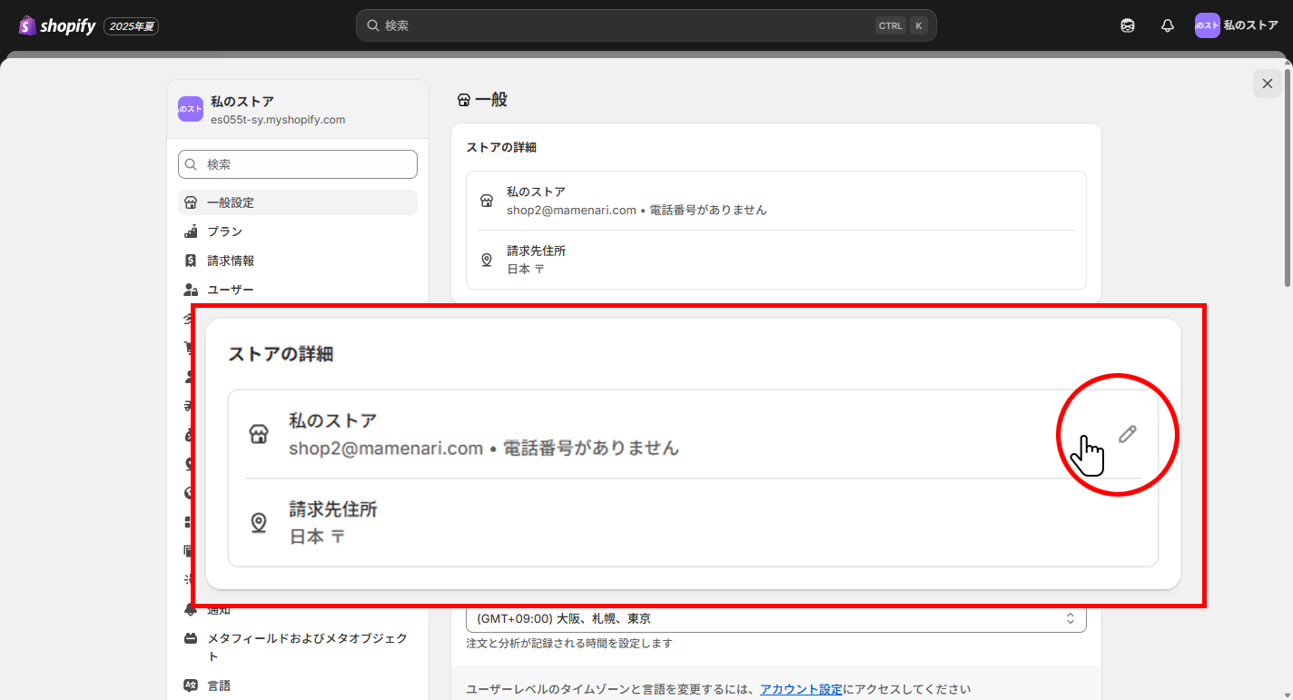
Task: Open the 私のストア account menu top right
Action: point(1237,26)
